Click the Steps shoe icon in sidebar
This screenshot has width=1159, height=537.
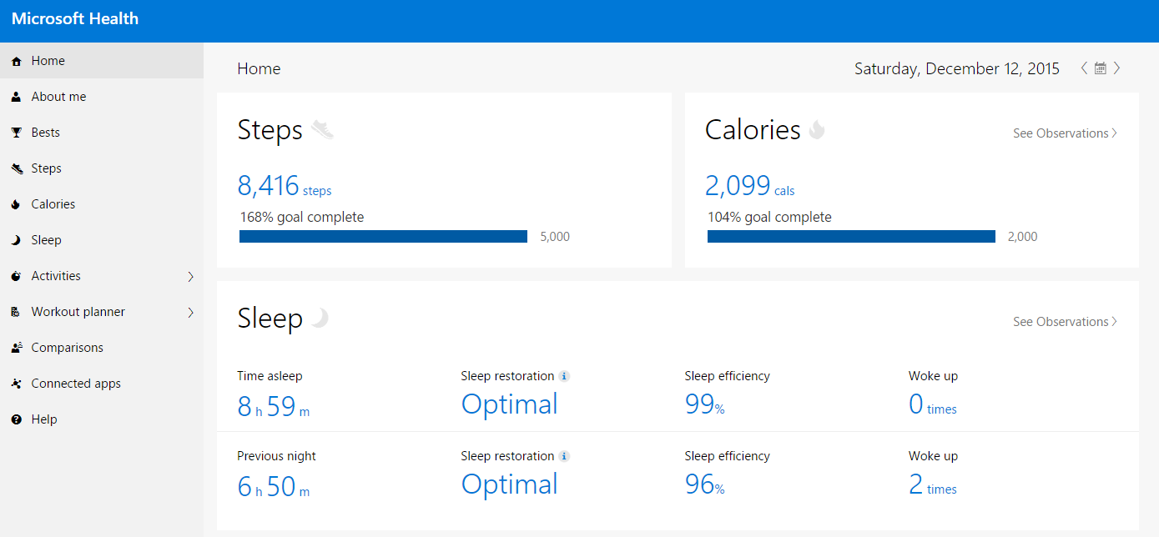pos(15,168)
